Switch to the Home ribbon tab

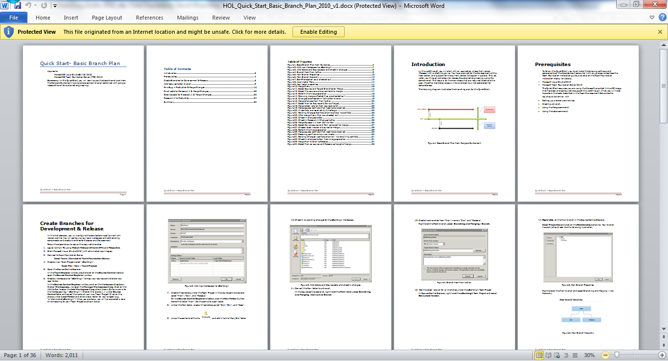pyautogui.click(x=43, y=18)
